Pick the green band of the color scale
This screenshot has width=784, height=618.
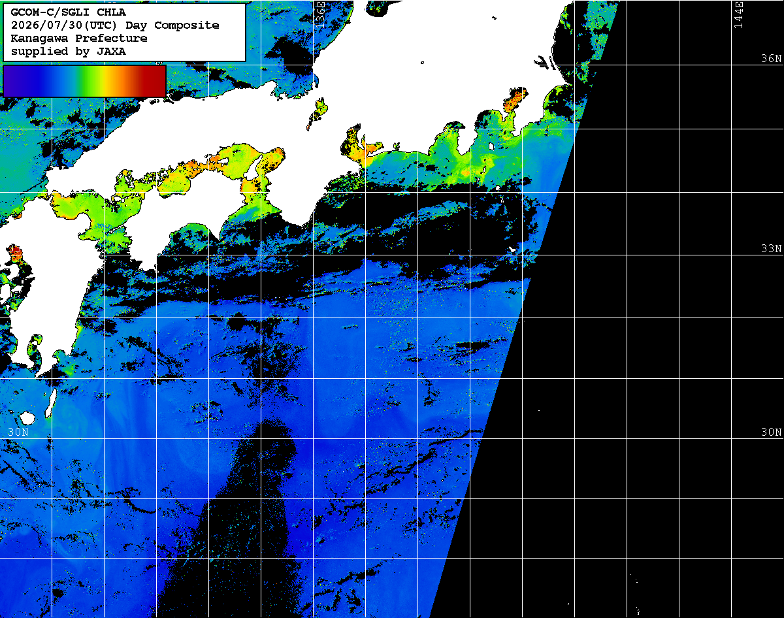pos(84,81)
